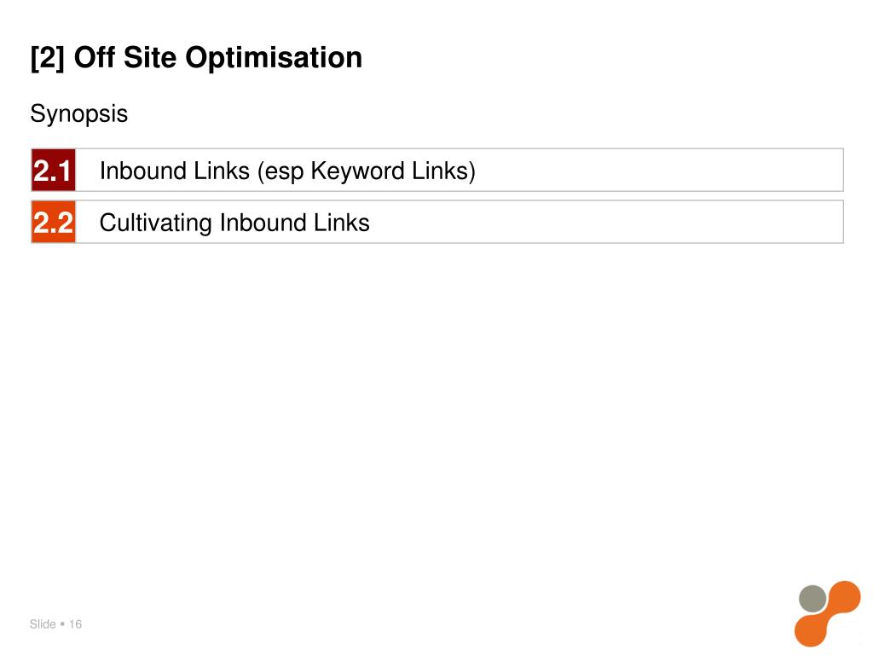Click the [2] bracket marker in title

point(48,58)
